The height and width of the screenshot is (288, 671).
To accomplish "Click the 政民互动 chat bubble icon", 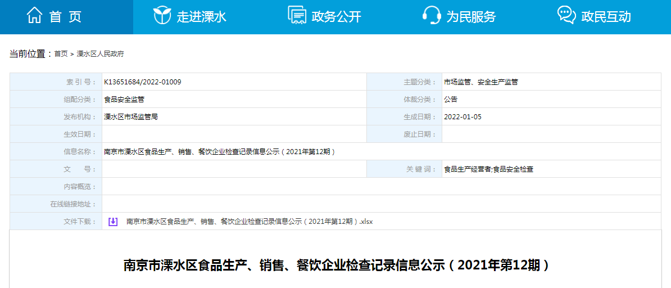I will pos(566,15).
